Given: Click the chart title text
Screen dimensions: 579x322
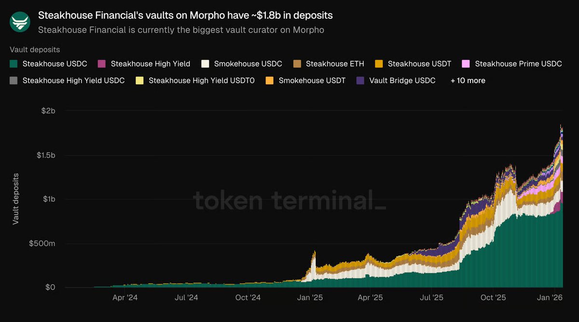Looking at the screenshot, I should pos(185,15).
